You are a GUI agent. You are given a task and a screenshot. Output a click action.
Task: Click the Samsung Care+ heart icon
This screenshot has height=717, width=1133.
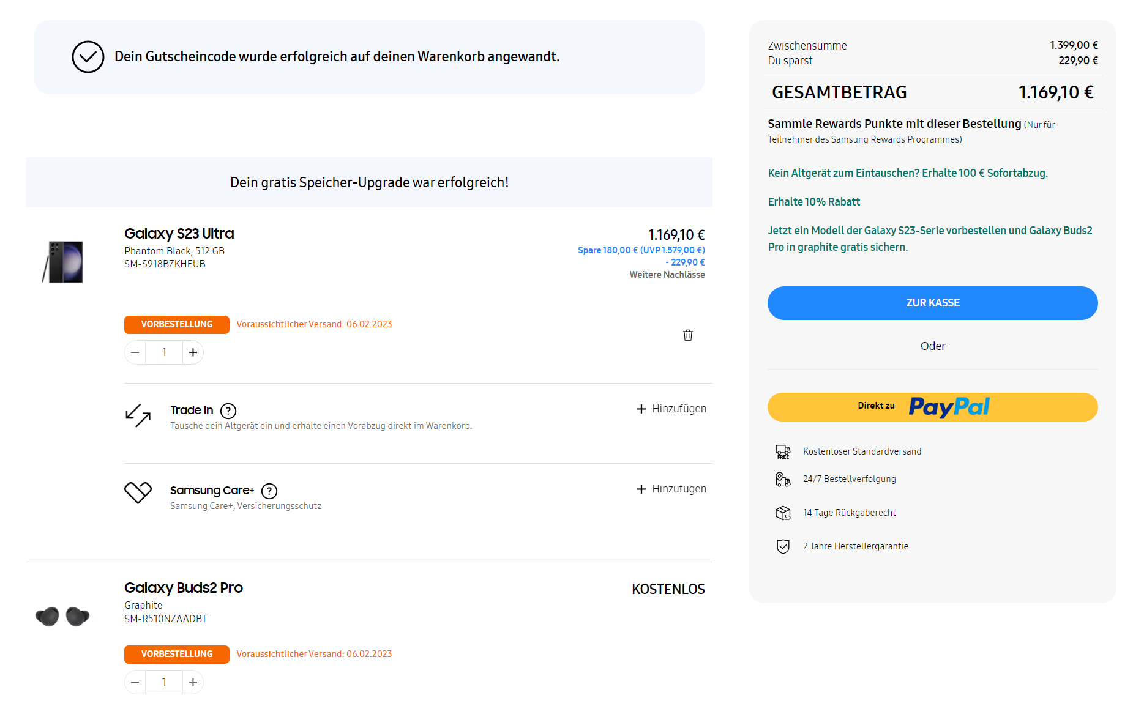click(x=138, y=492)
